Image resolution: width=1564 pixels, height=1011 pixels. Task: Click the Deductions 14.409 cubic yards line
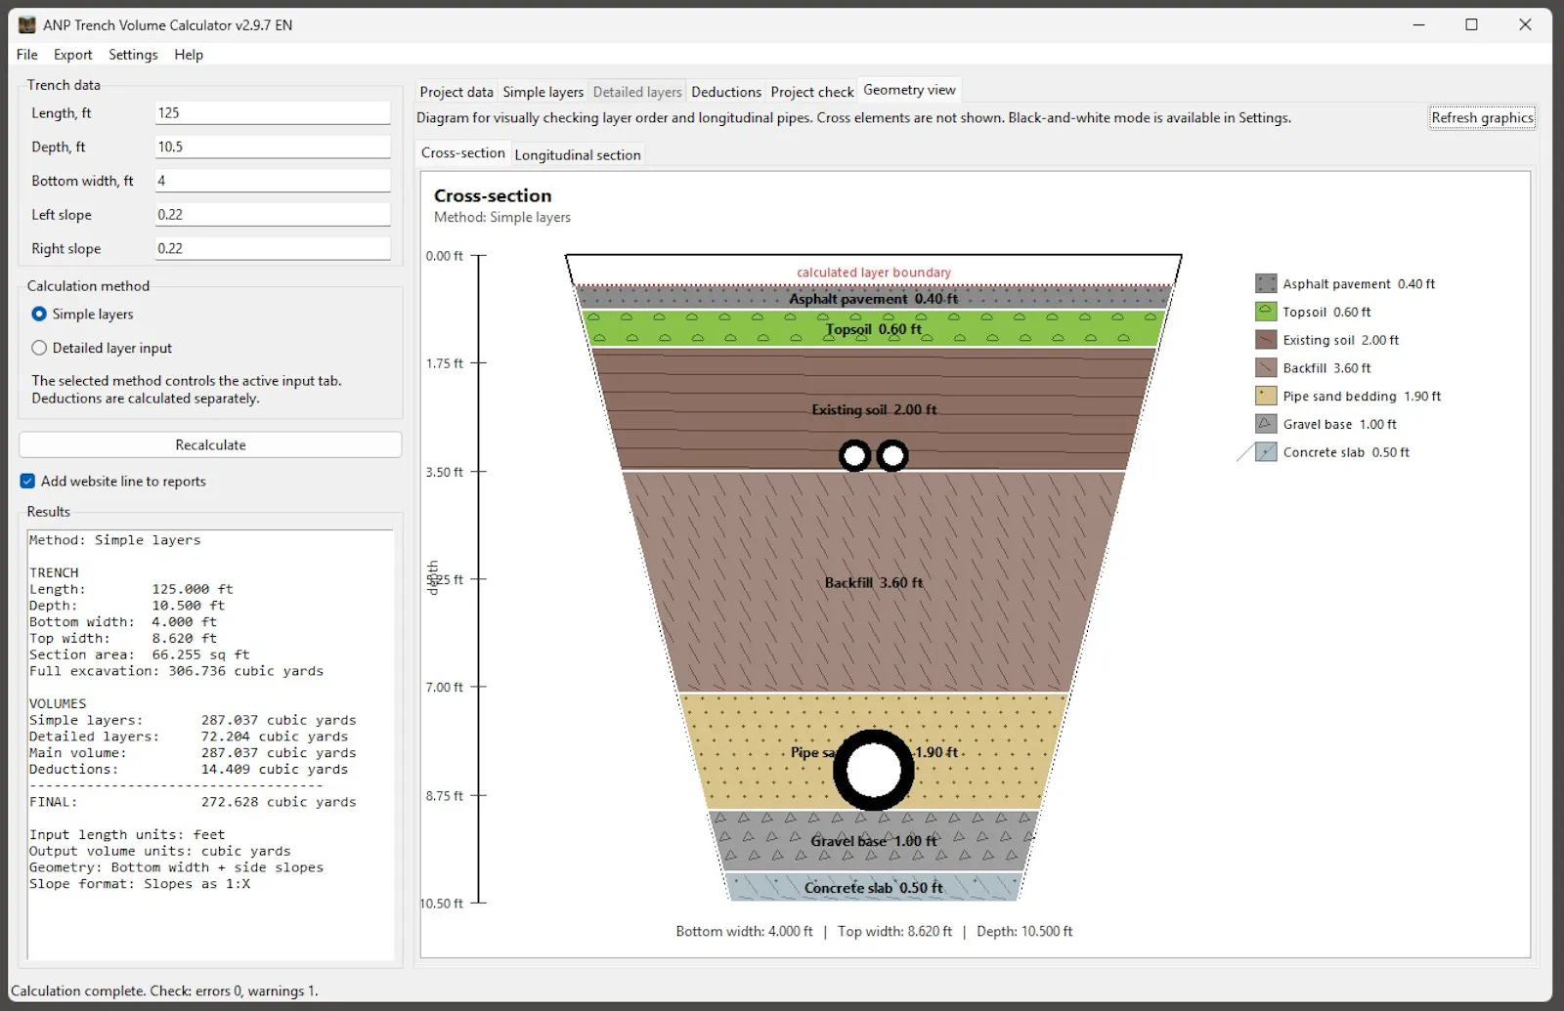188,769
